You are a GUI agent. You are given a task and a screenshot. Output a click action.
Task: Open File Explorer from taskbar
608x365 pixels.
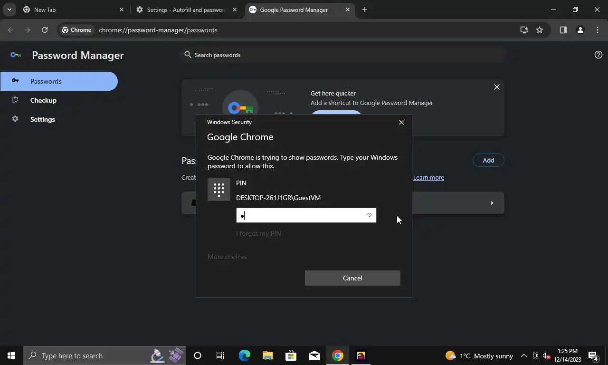click(x=267, y=355)
